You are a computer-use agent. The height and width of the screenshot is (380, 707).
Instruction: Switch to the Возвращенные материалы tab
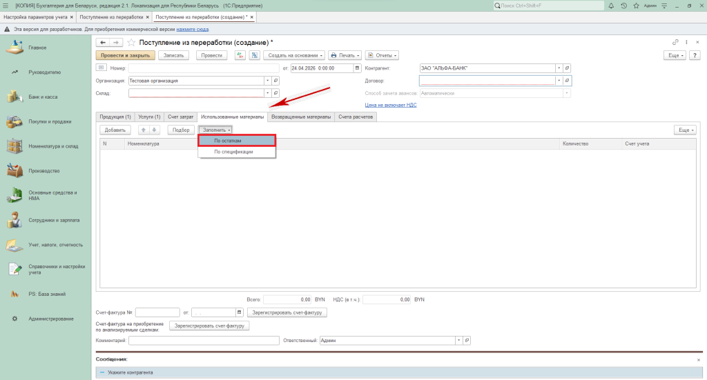[301, 117]
